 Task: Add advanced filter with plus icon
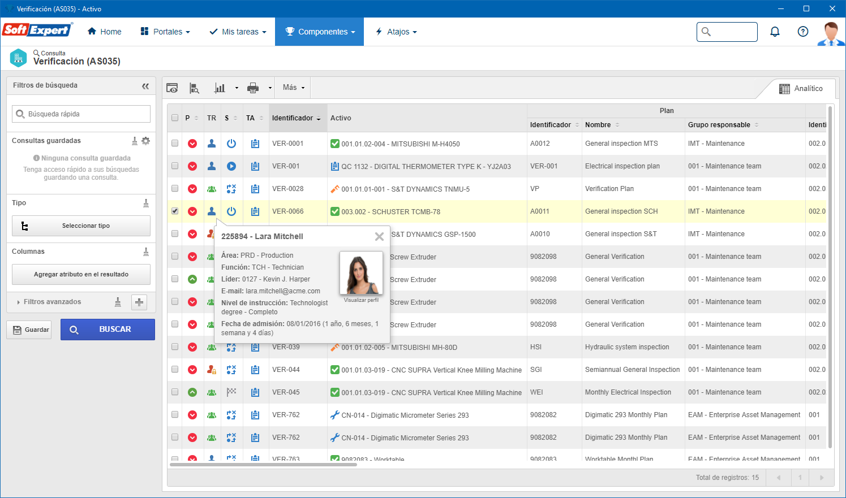coord(139,302)
